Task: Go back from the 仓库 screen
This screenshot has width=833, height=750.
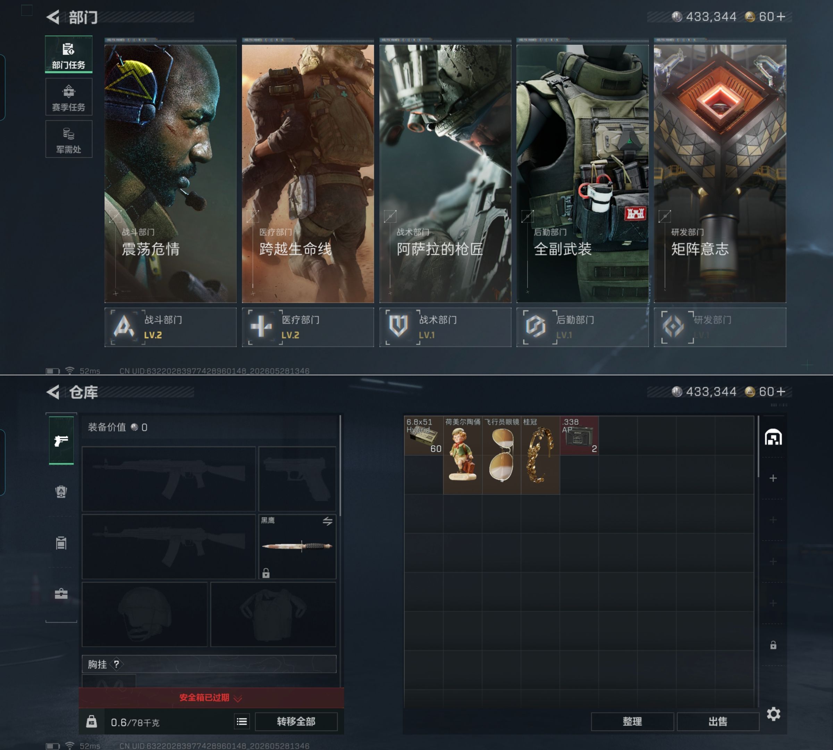Action: point(53,392)
